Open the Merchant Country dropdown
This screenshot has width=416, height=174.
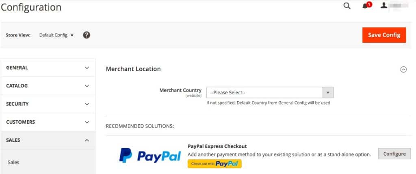coord(270,92)
